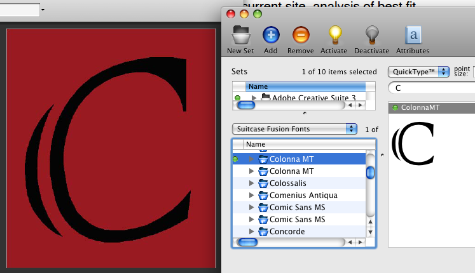Screen dimensions: 475x273
Task: Click the Adobe Creative Suite 3 folder icon
Action: point(266,97)
